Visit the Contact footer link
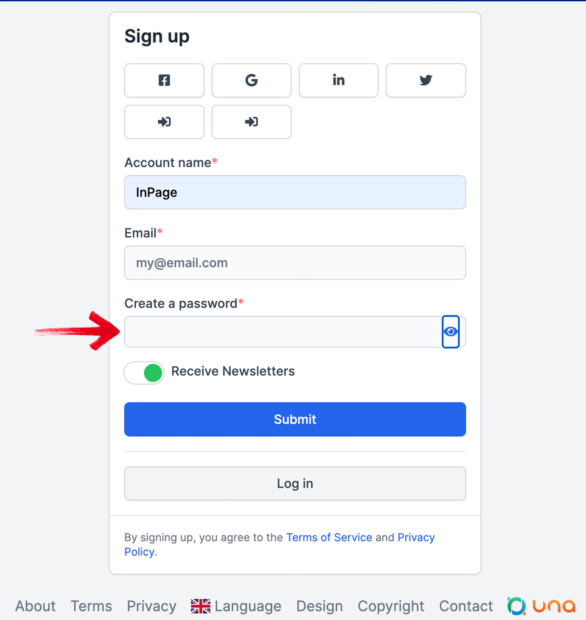Image resolution: width=586 pixels, height=620 pixels. 466,606
